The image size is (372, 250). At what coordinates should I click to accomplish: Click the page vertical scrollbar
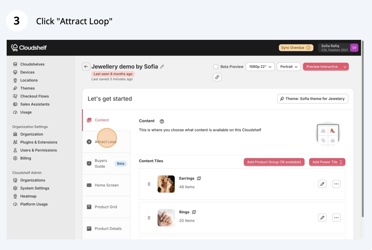363,129
